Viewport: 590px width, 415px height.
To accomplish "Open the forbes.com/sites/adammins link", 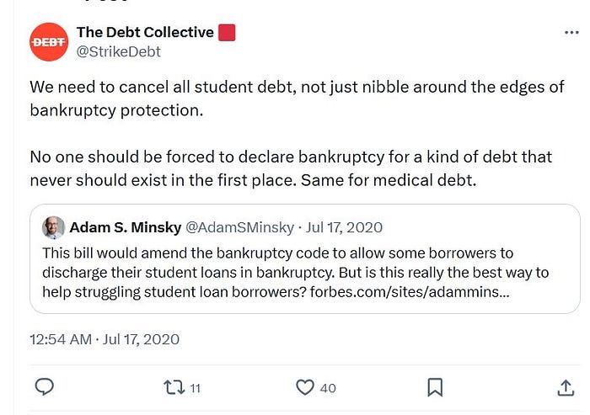I will [410, 292].
